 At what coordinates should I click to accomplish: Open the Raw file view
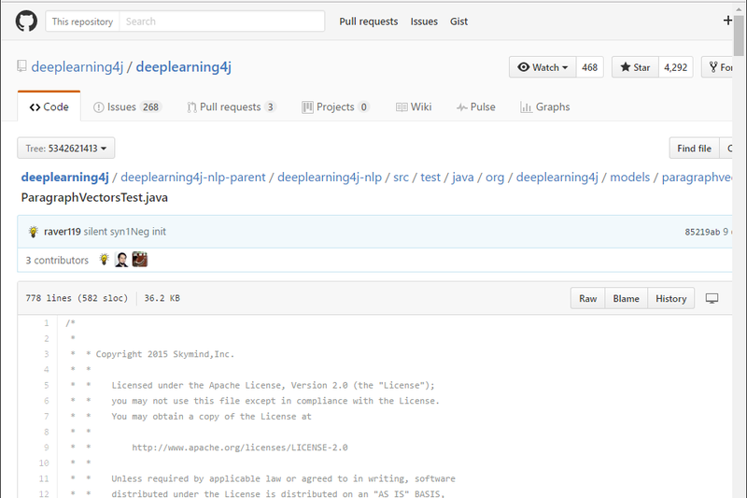(588, 298)
